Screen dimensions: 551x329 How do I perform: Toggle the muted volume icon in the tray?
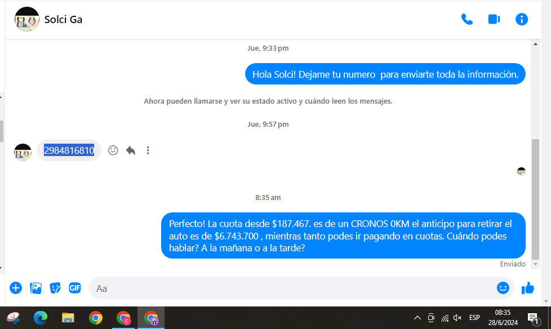pyautogui.click(x=457, y=318)
